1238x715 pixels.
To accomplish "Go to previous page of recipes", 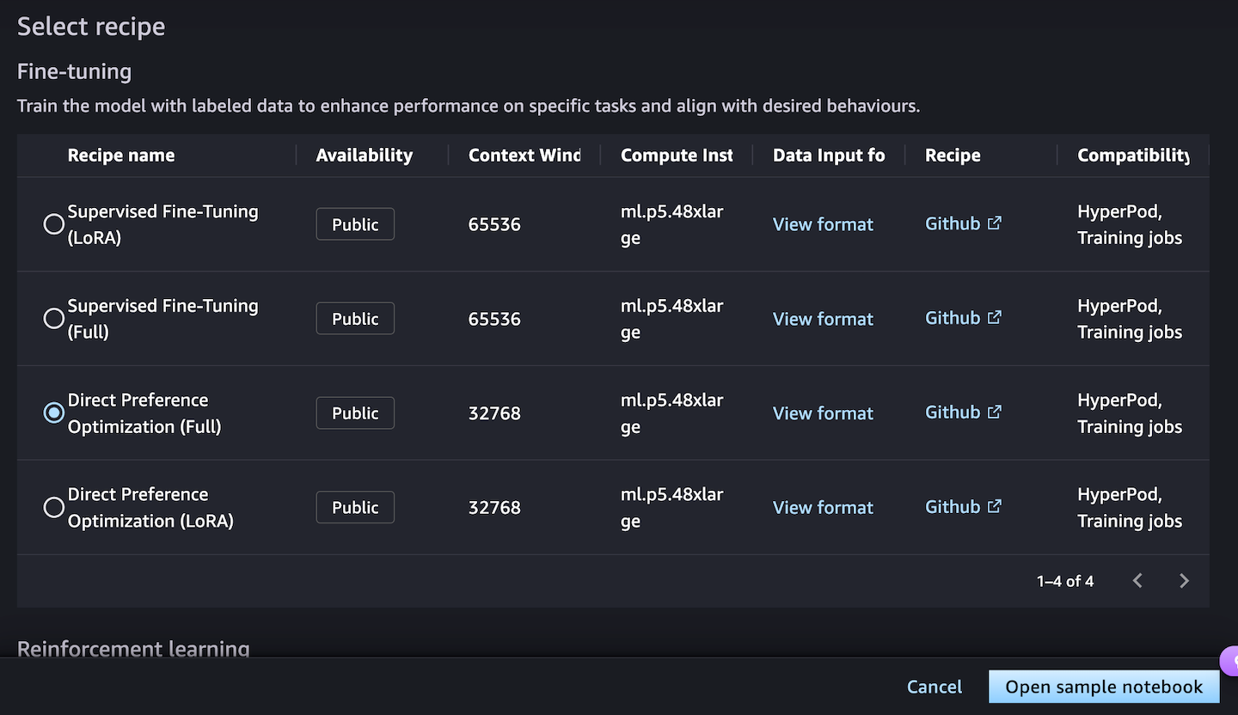I will pyautogui.click(x=1137, y=581).
